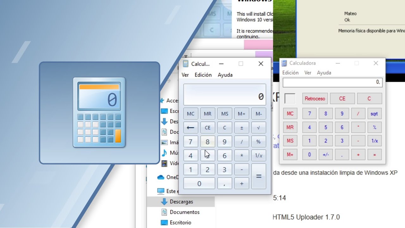405x228 pixels.
Task: Click the XP Calculadora display field
Action: coord(333,82)
